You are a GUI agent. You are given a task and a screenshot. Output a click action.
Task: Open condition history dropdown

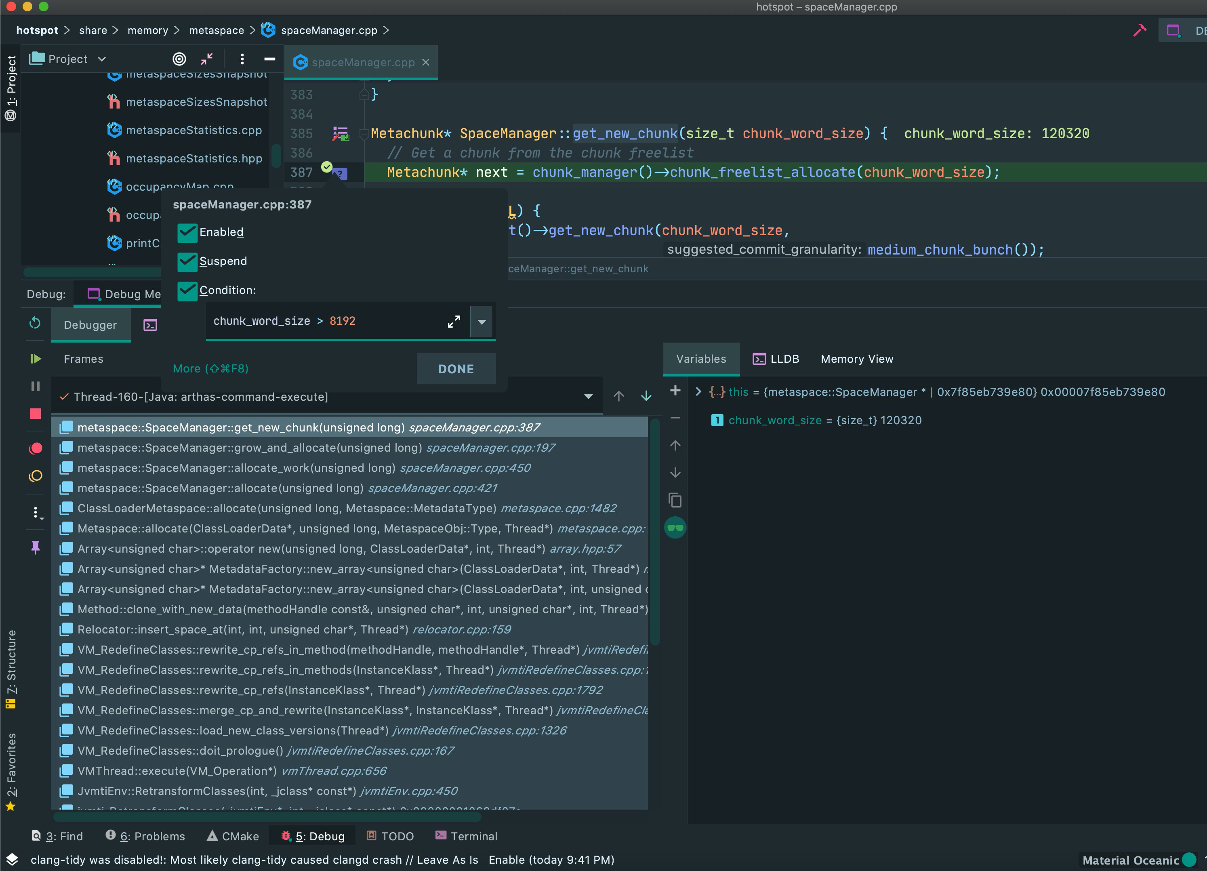click(482, 322)
